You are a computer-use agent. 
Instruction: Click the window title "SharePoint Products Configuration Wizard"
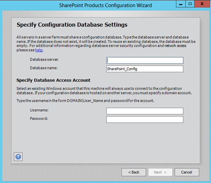click(x=105, y=5)
